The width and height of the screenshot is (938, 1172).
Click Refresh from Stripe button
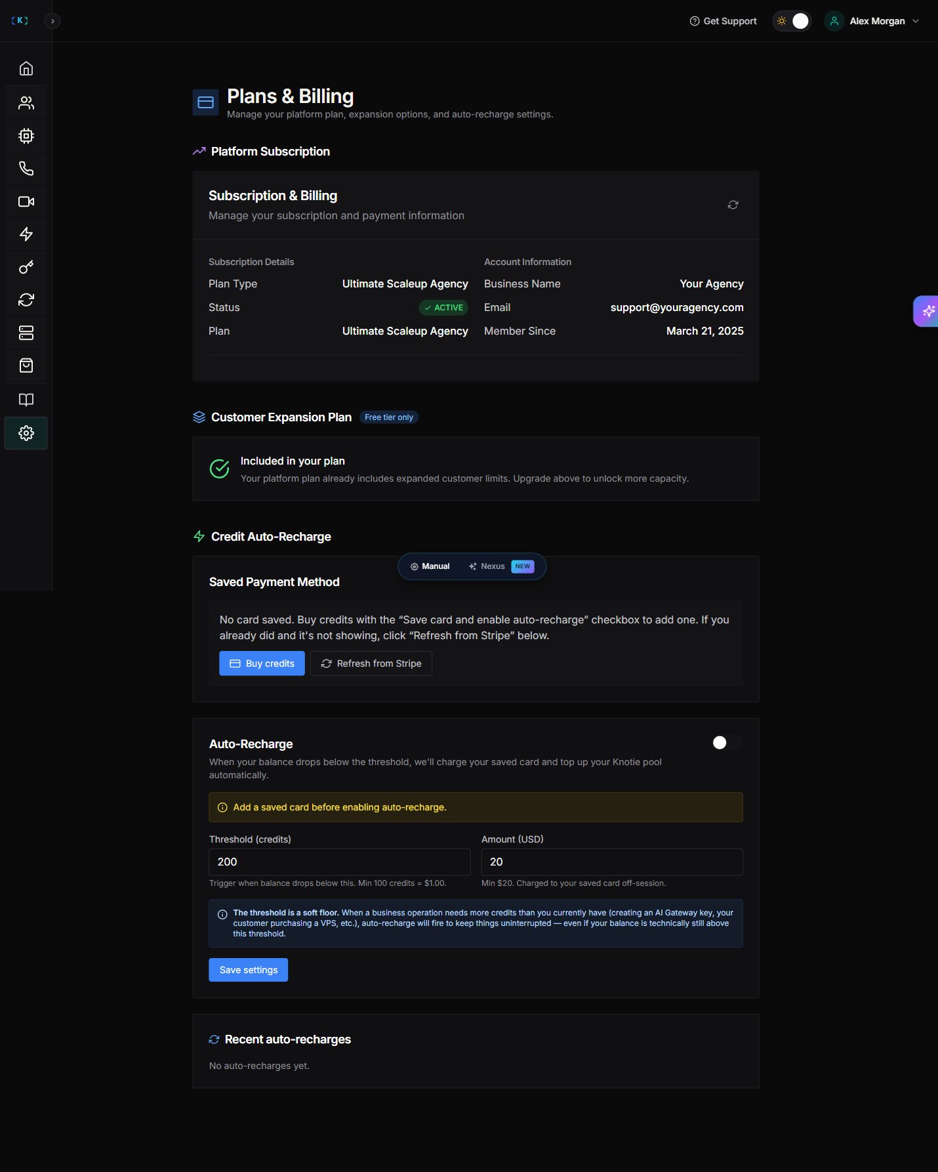point(371,663)
